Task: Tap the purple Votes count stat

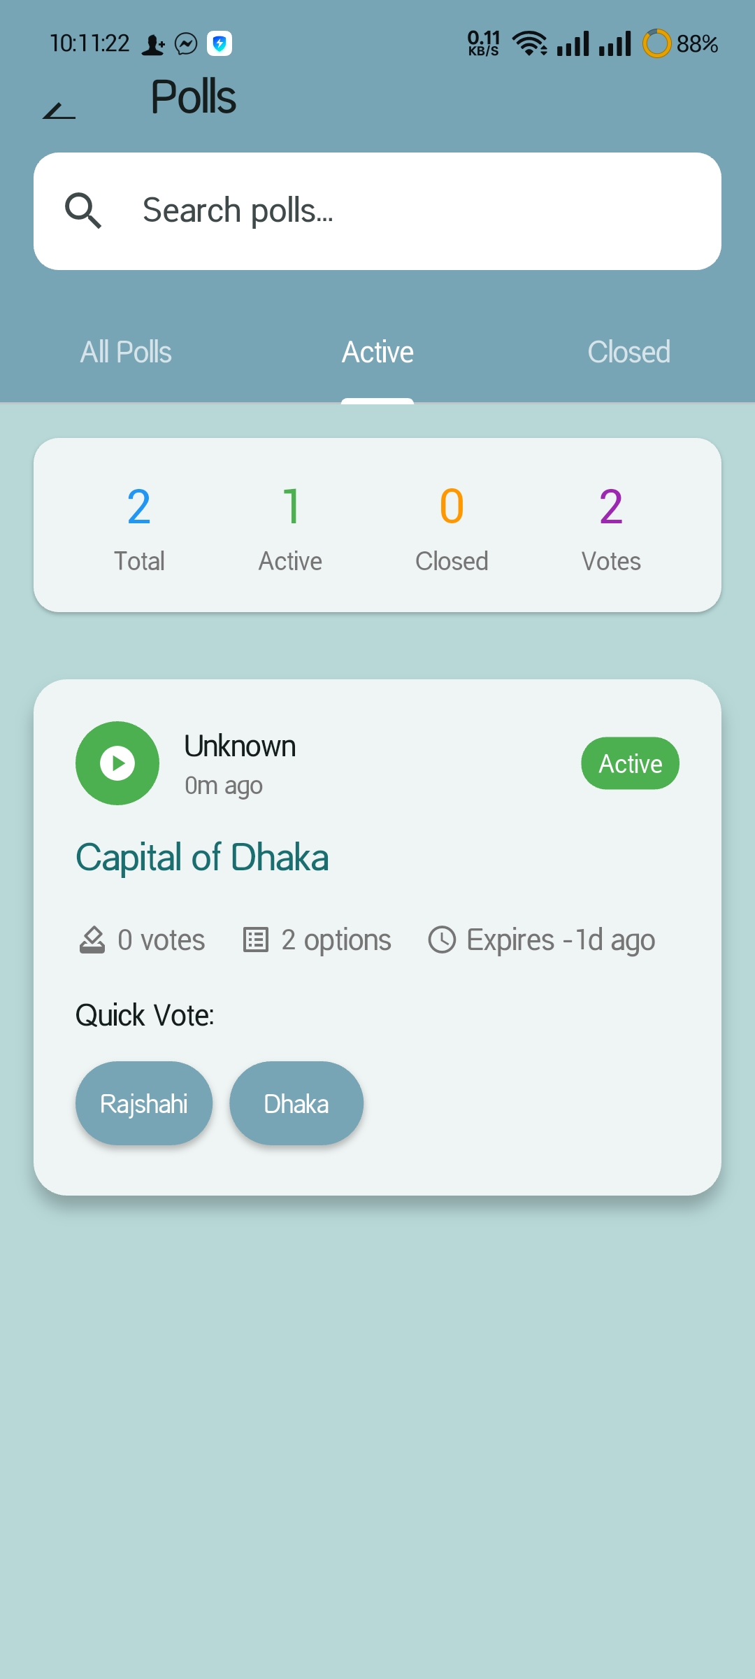Action: coord(611,530)
